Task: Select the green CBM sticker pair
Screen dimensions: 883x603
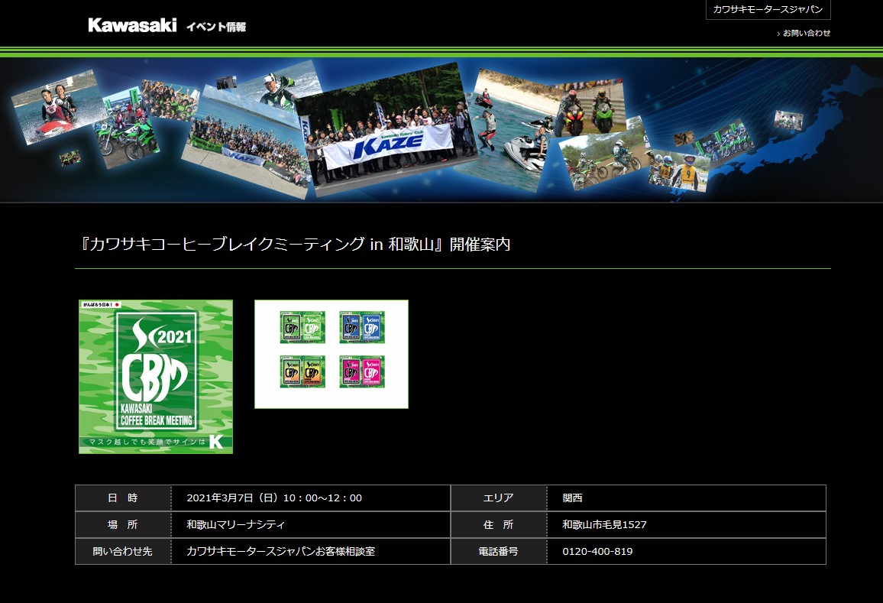Action: 302,327
